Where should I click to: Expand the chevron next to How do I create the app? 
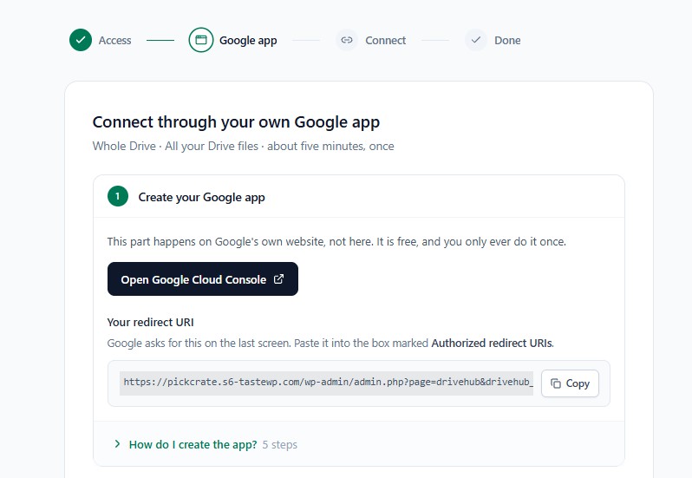coord(117,444)
